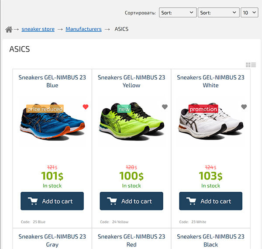Expand the second Sort dropdown

pyautogui.click(x=218, y=13)
